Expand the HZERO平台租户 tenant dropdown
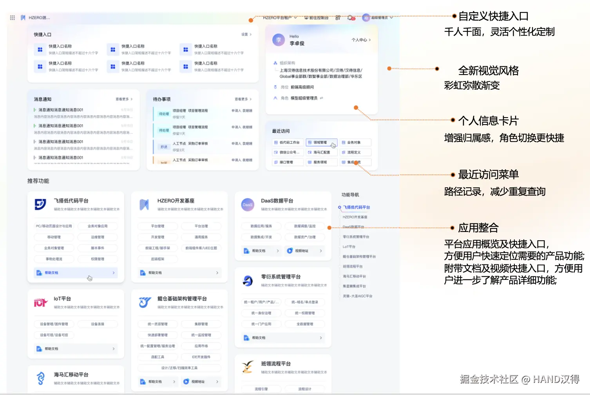This screenshot has width=590, height=395. click(x=280, y=18)
